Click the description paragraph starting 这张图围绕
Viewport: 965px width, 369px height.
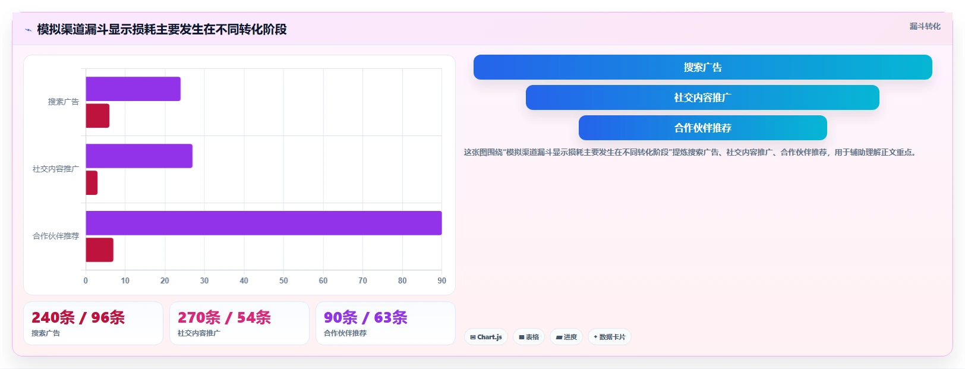pos(691,153)
